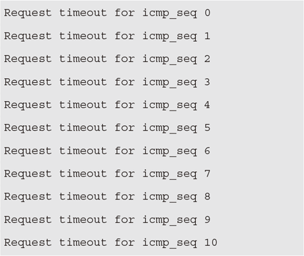The image size is (304, 256).
Task: Select the icmp_seq 2 output line
Action: tap(107, 59)
